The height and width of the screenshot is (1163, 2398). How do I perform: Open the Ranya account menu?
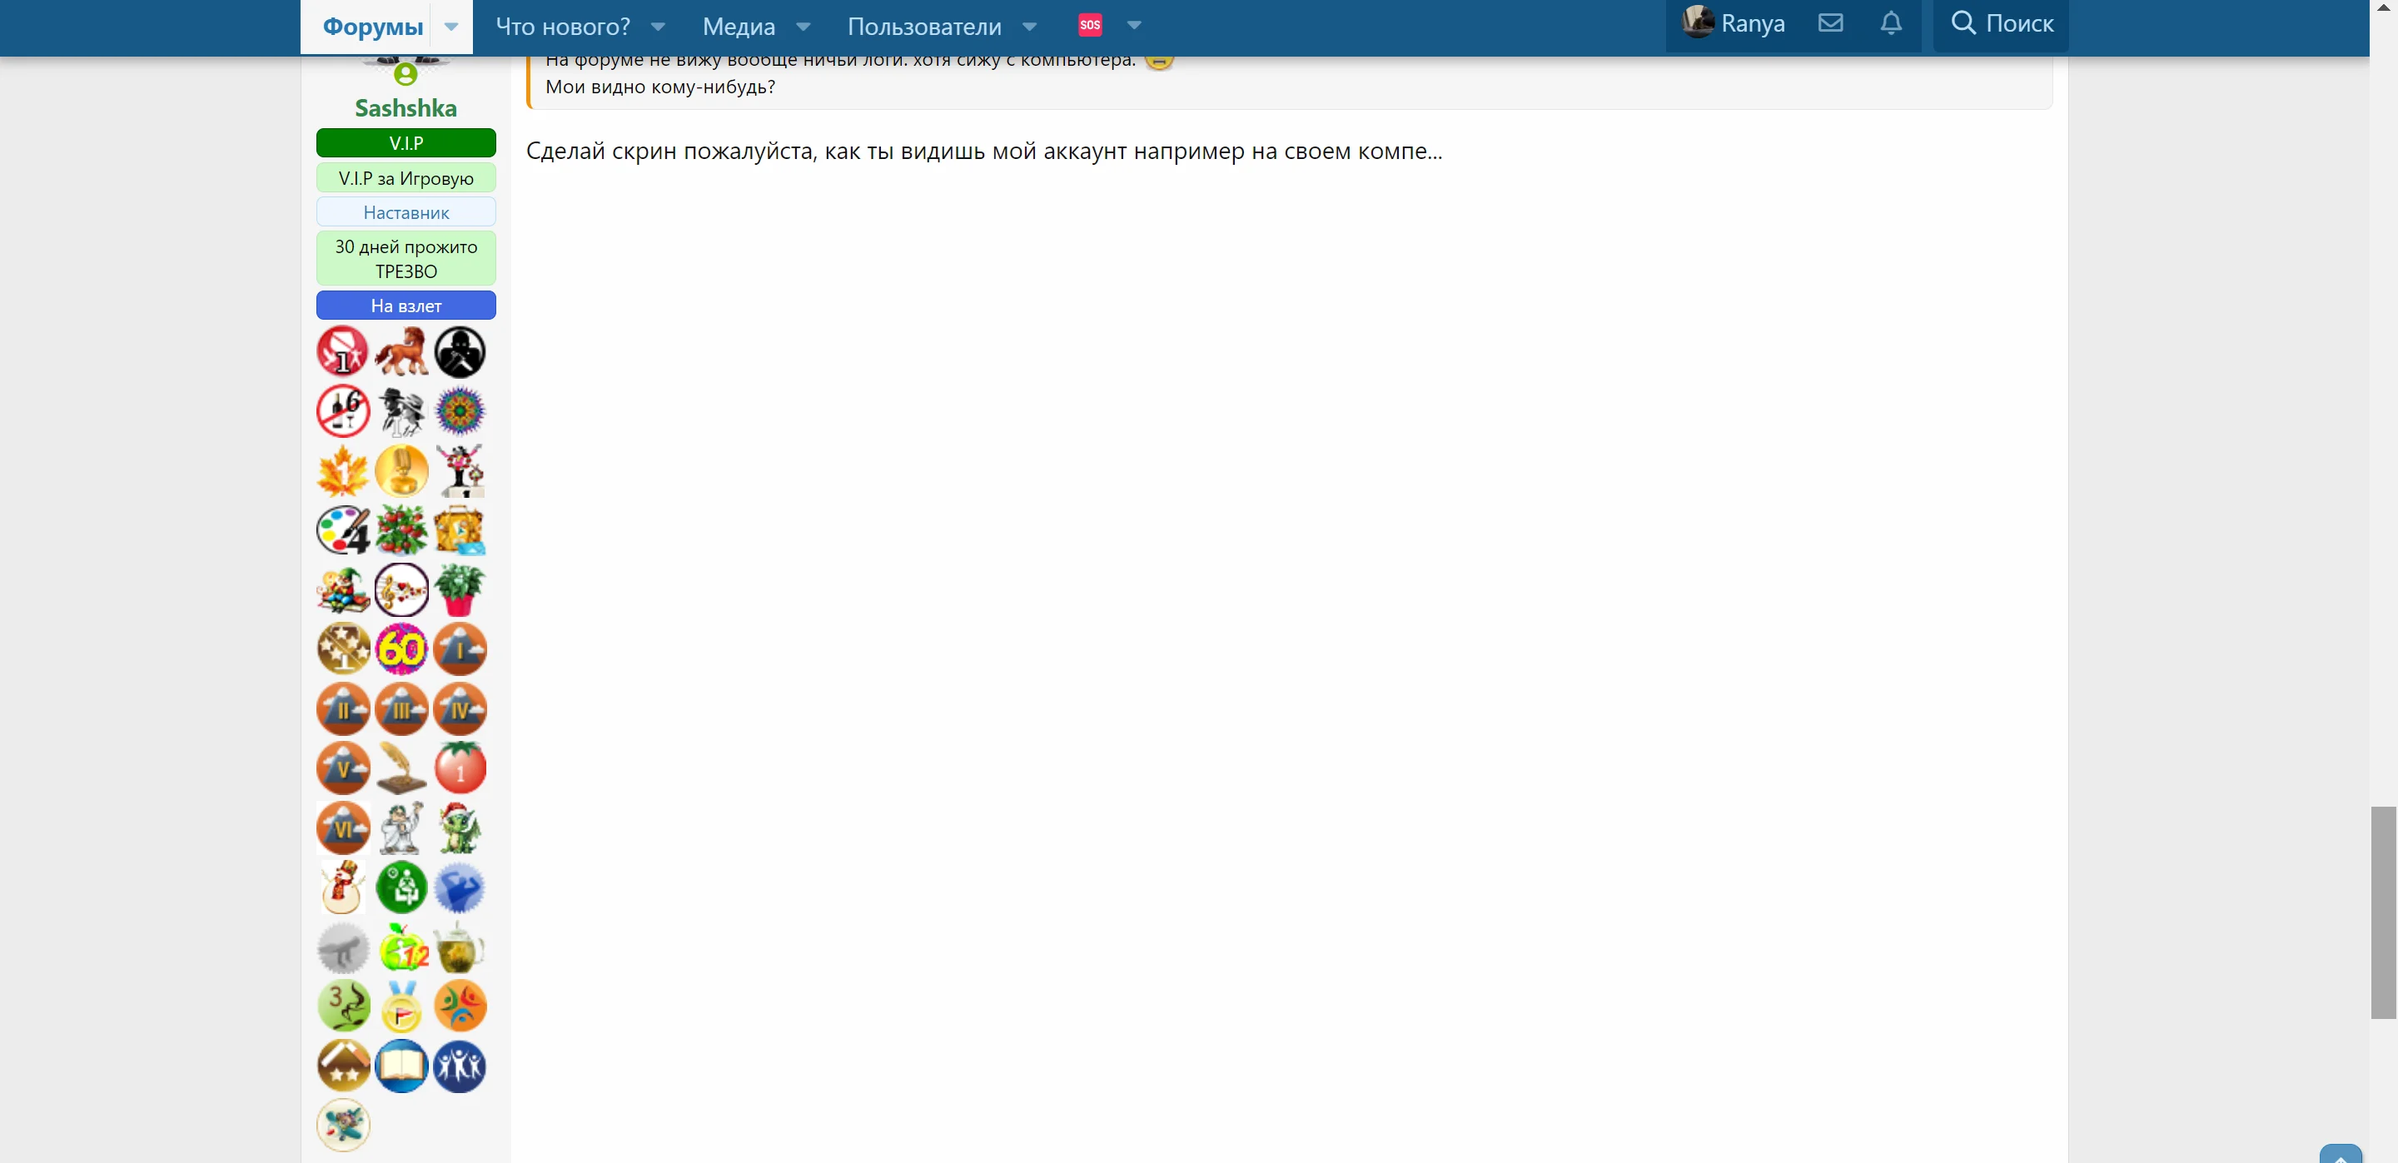tap(1734, 23)
